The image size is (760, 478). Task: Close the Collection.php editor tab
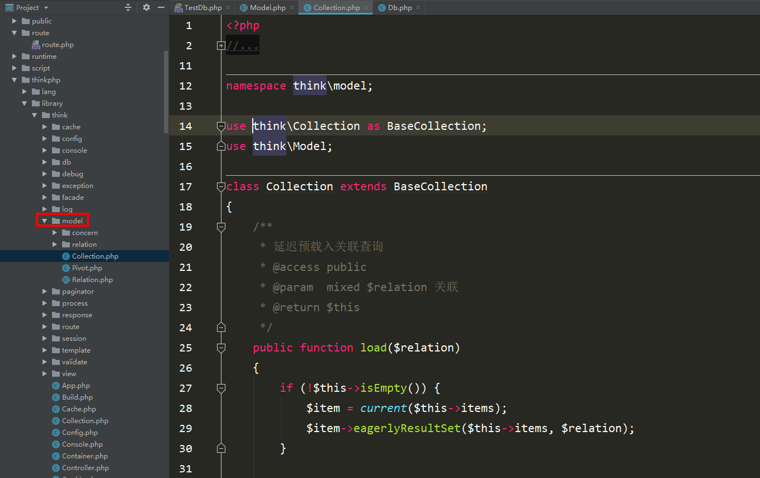click(366, 7)
